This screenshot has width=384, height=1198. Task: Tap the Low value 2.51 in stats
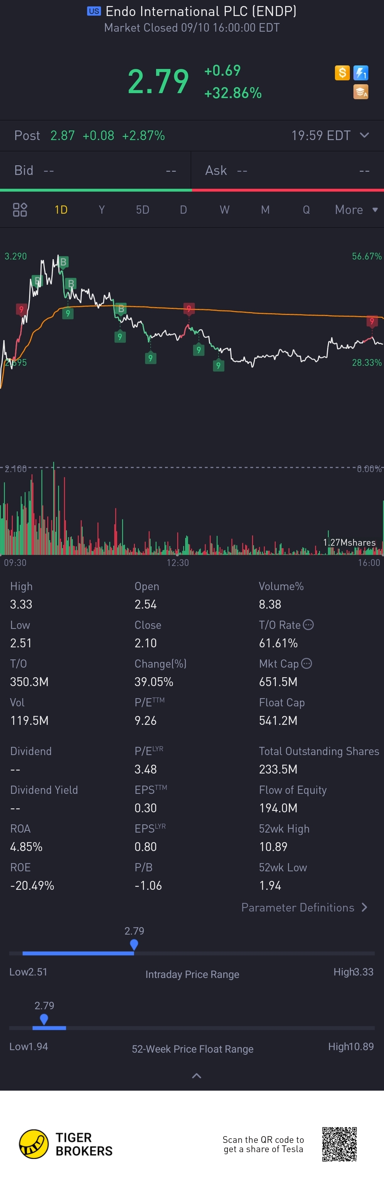pos(21,643)
